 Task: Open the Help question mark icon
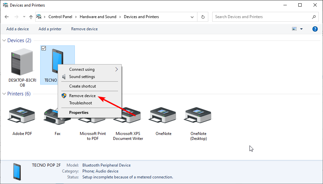[315, 29]
